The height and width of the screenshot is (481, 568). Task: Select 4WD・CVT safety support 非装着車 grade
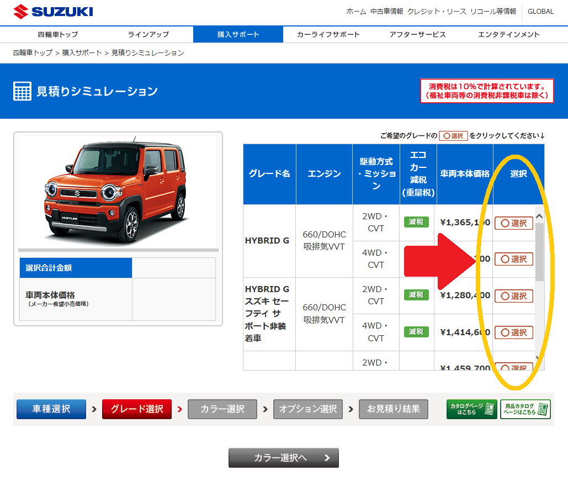click(514, 332)
